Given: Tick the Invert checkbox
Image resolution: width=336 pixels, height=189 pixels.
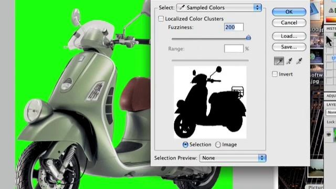Looking at the screenshot, I should (275, 74).
